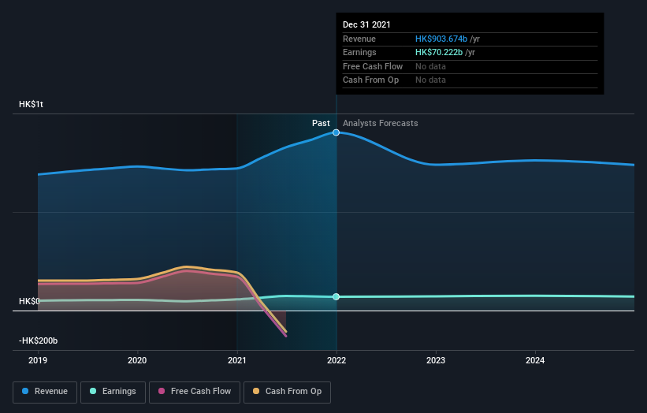Click the Earnings tooltip row label
The image size is (647, 413).
coord(359,52)
